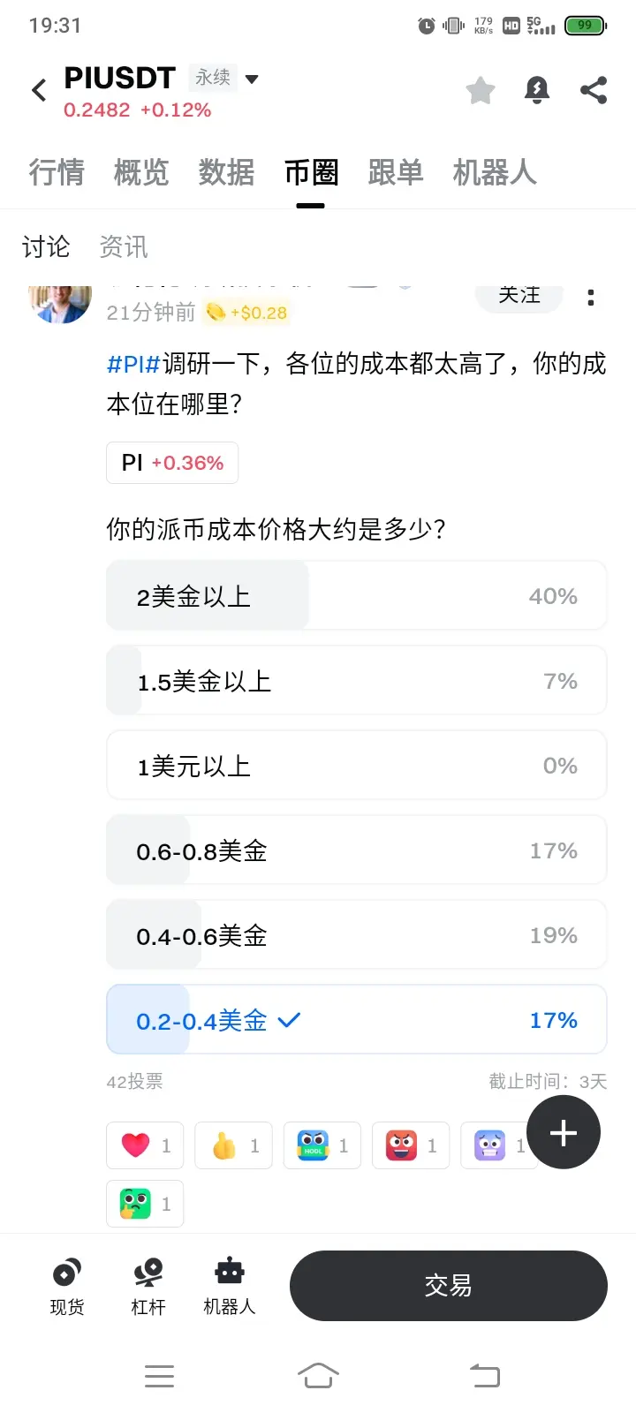React with the red heart emoji
The image size is (636, 1413).
tap(145, 1145)
